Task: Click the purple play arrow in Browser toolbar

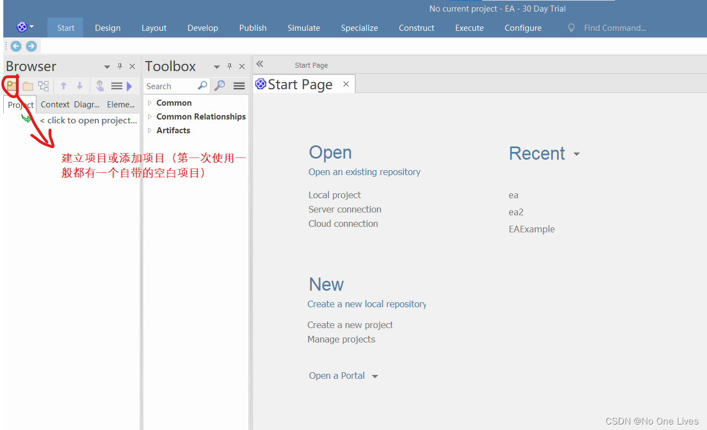Action: click(x=129, y=86)
